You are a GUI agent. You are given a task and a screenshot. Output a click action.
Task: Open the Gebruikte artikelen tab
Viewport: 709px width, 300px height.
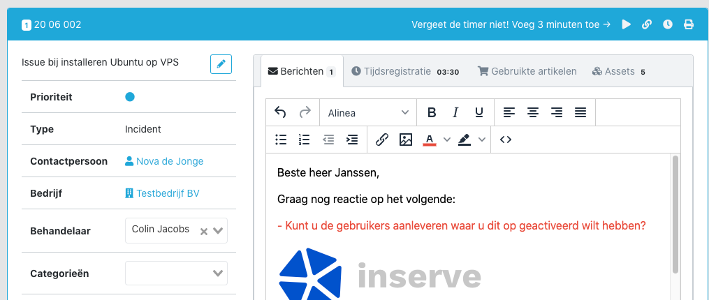click(527, 71)
